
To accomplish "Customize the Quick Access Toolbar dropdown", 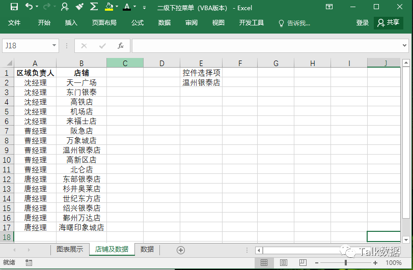I will 144,8.
